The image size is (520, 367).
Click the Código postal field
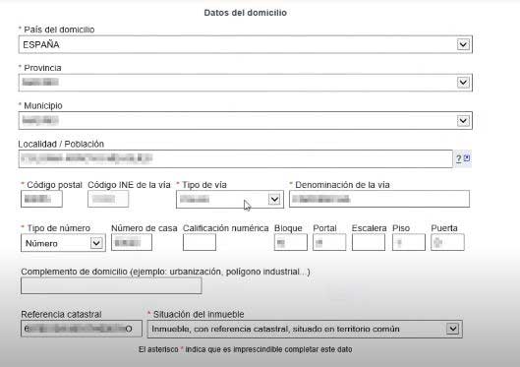41,199
